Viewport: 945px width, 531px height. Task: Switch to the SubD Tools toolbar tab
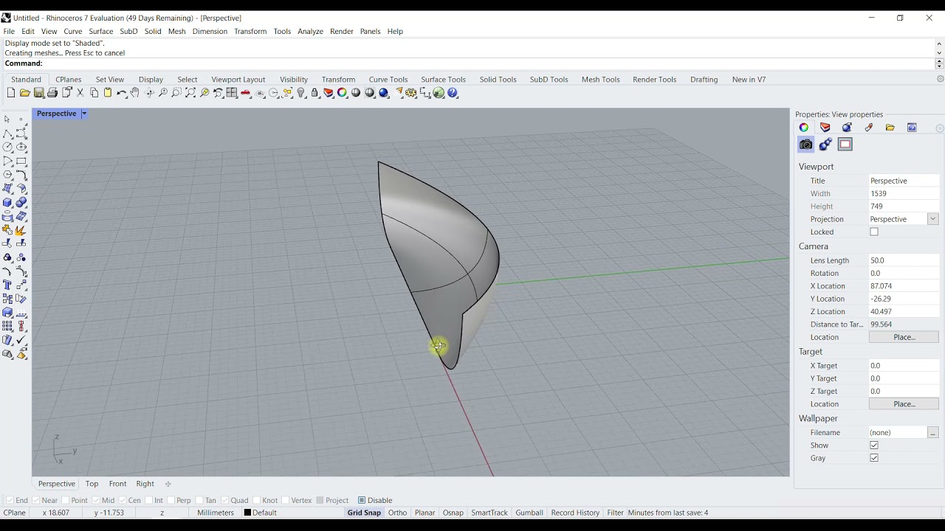click(x=549, y=79)
